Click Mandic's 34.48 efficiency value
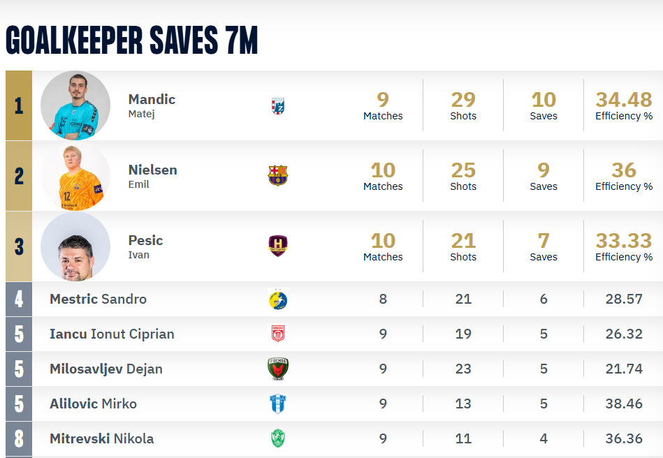This screenshot has height=458, width=663. point(623,101)
